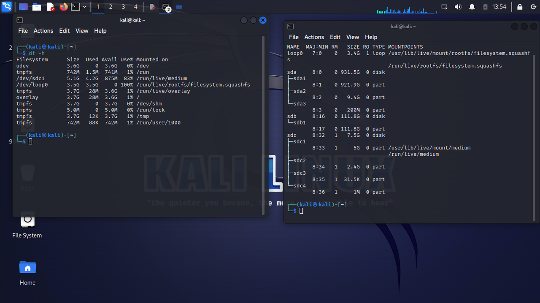Open Edit menu in lsblk terminal
The height and width of the screenshot is (303, 540).
point(335,37)
